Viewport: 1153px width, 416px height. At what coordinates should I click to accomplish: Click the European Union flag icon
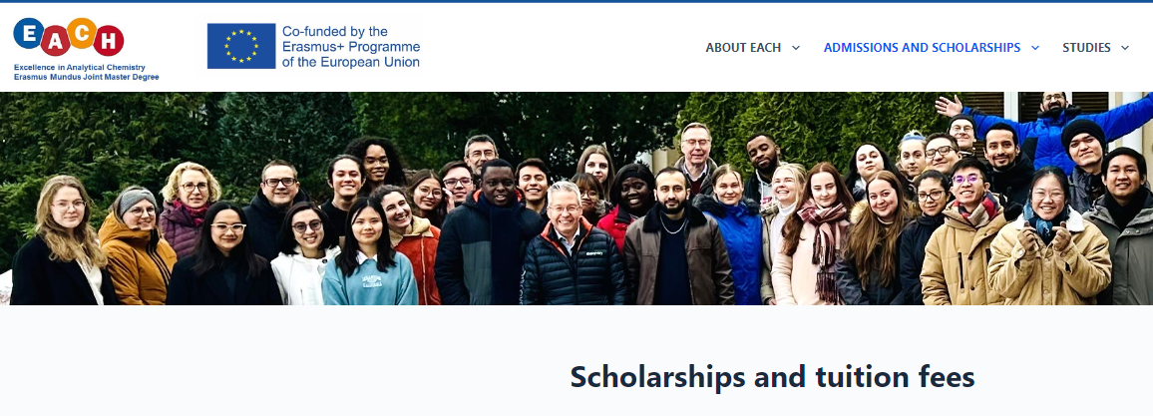point(240,46)
